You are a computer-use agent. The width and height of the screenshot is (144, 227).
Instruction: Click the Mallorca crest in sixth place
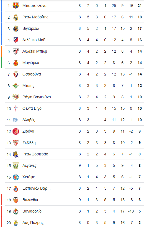click(x=16, y=63)
